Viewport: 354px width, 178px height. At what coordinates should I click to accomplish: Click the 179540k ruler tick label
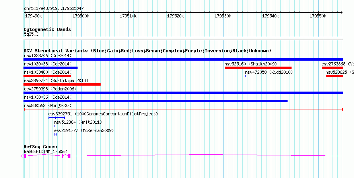pyautogui.click(x=270, y=16)
